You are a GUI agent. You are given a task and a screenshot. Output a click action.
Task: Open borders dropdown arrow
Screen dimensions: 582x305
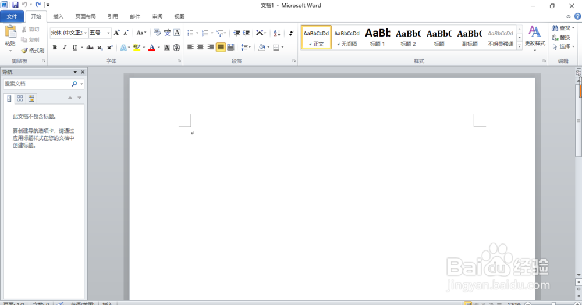click(282, 47)
